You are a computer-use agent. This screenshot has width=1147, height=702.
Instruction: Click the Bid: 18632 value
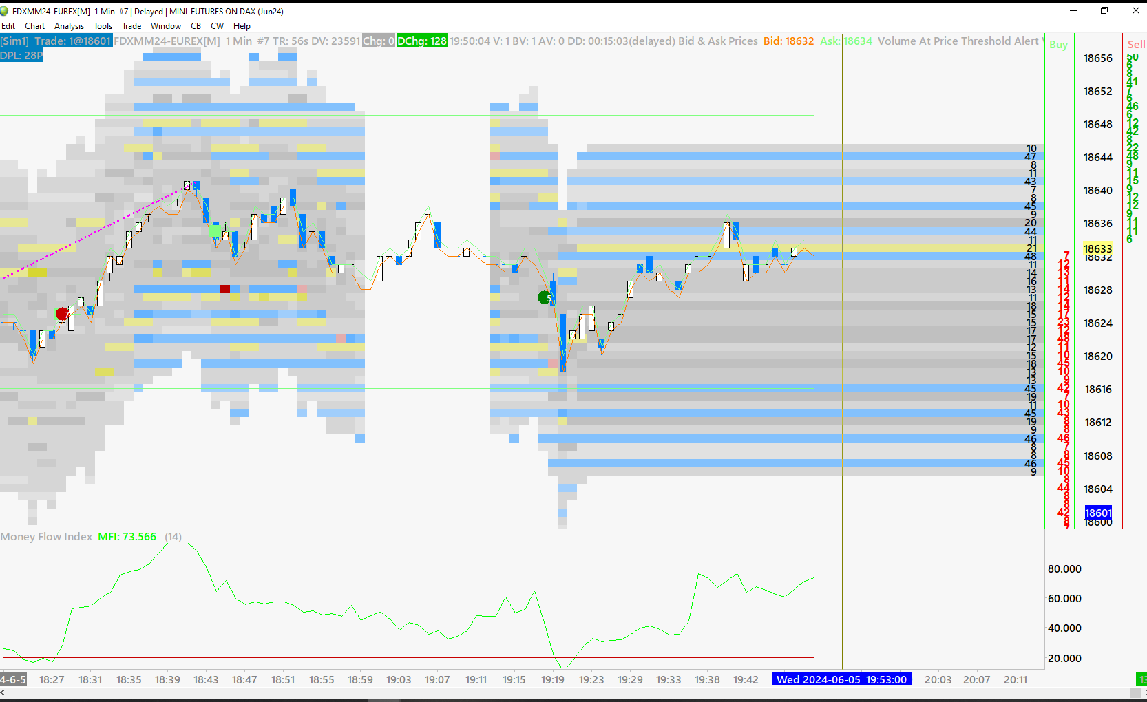(x=788, y=41)
